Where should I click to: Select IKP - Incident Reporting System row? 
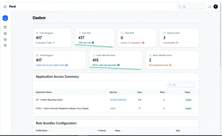click(116, 100)
